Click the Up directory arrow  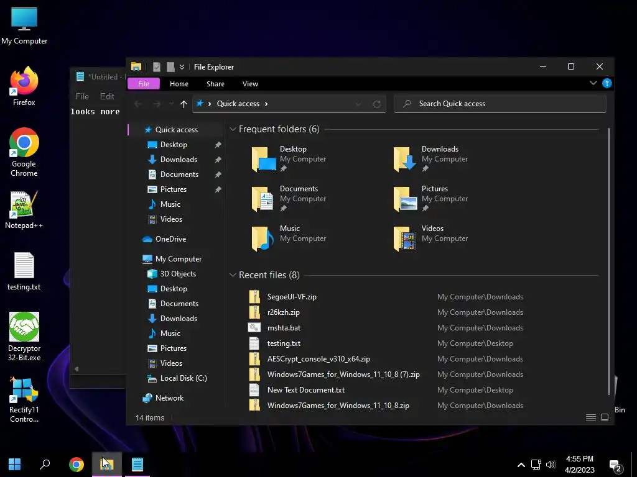pyautogui.click(x=184, y=104)
